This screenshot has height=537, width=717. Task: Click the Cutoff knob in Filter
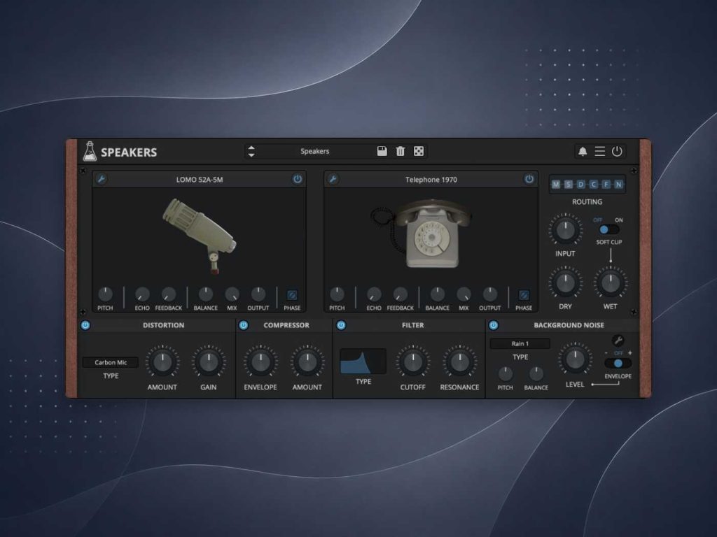click(412, 361)
